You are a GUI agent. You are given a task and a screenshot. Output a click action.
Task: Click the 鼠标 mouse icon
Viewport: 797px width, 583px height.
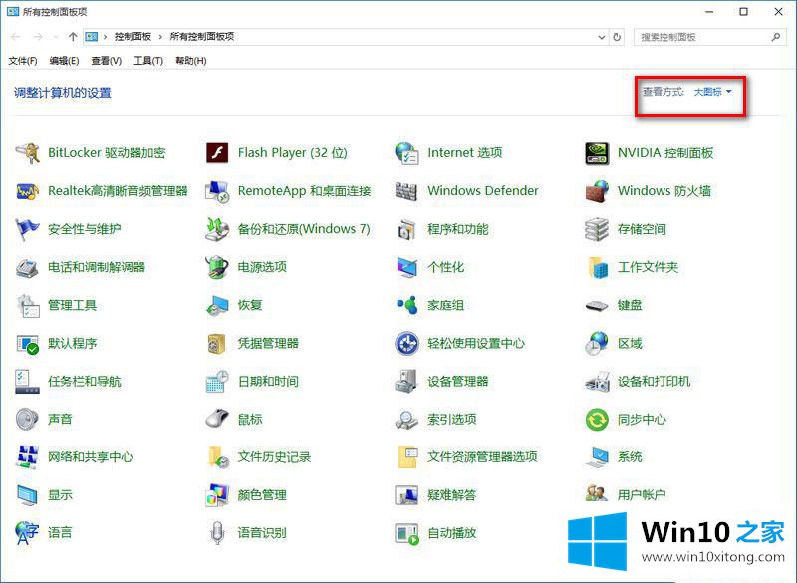tap(217, 419)
